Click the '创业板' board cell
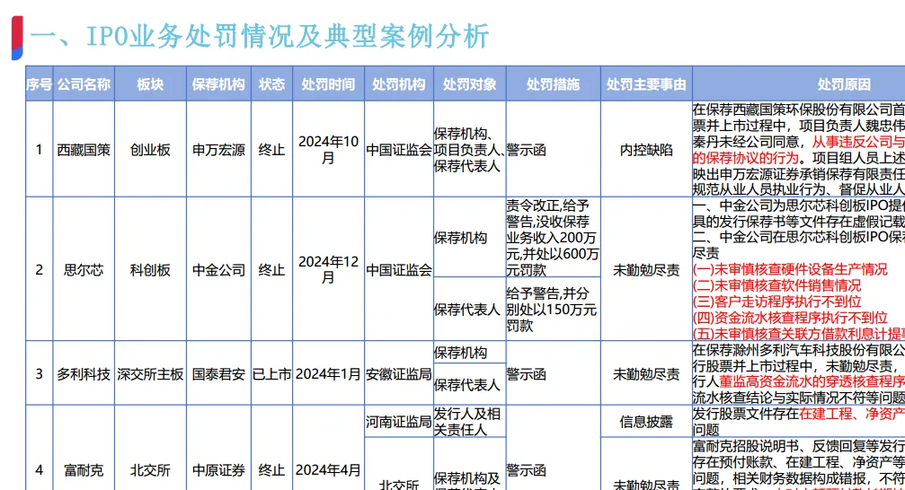 pos(150,149)
